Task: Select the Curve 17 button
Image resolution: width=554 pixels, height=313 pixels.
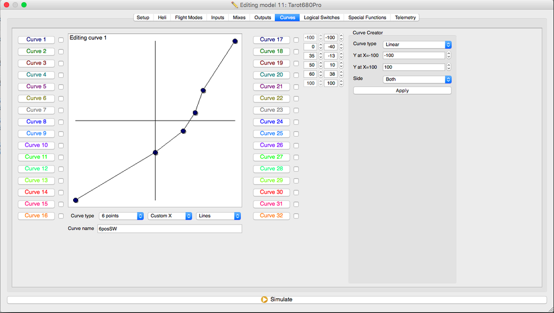Action: point(271,40)
